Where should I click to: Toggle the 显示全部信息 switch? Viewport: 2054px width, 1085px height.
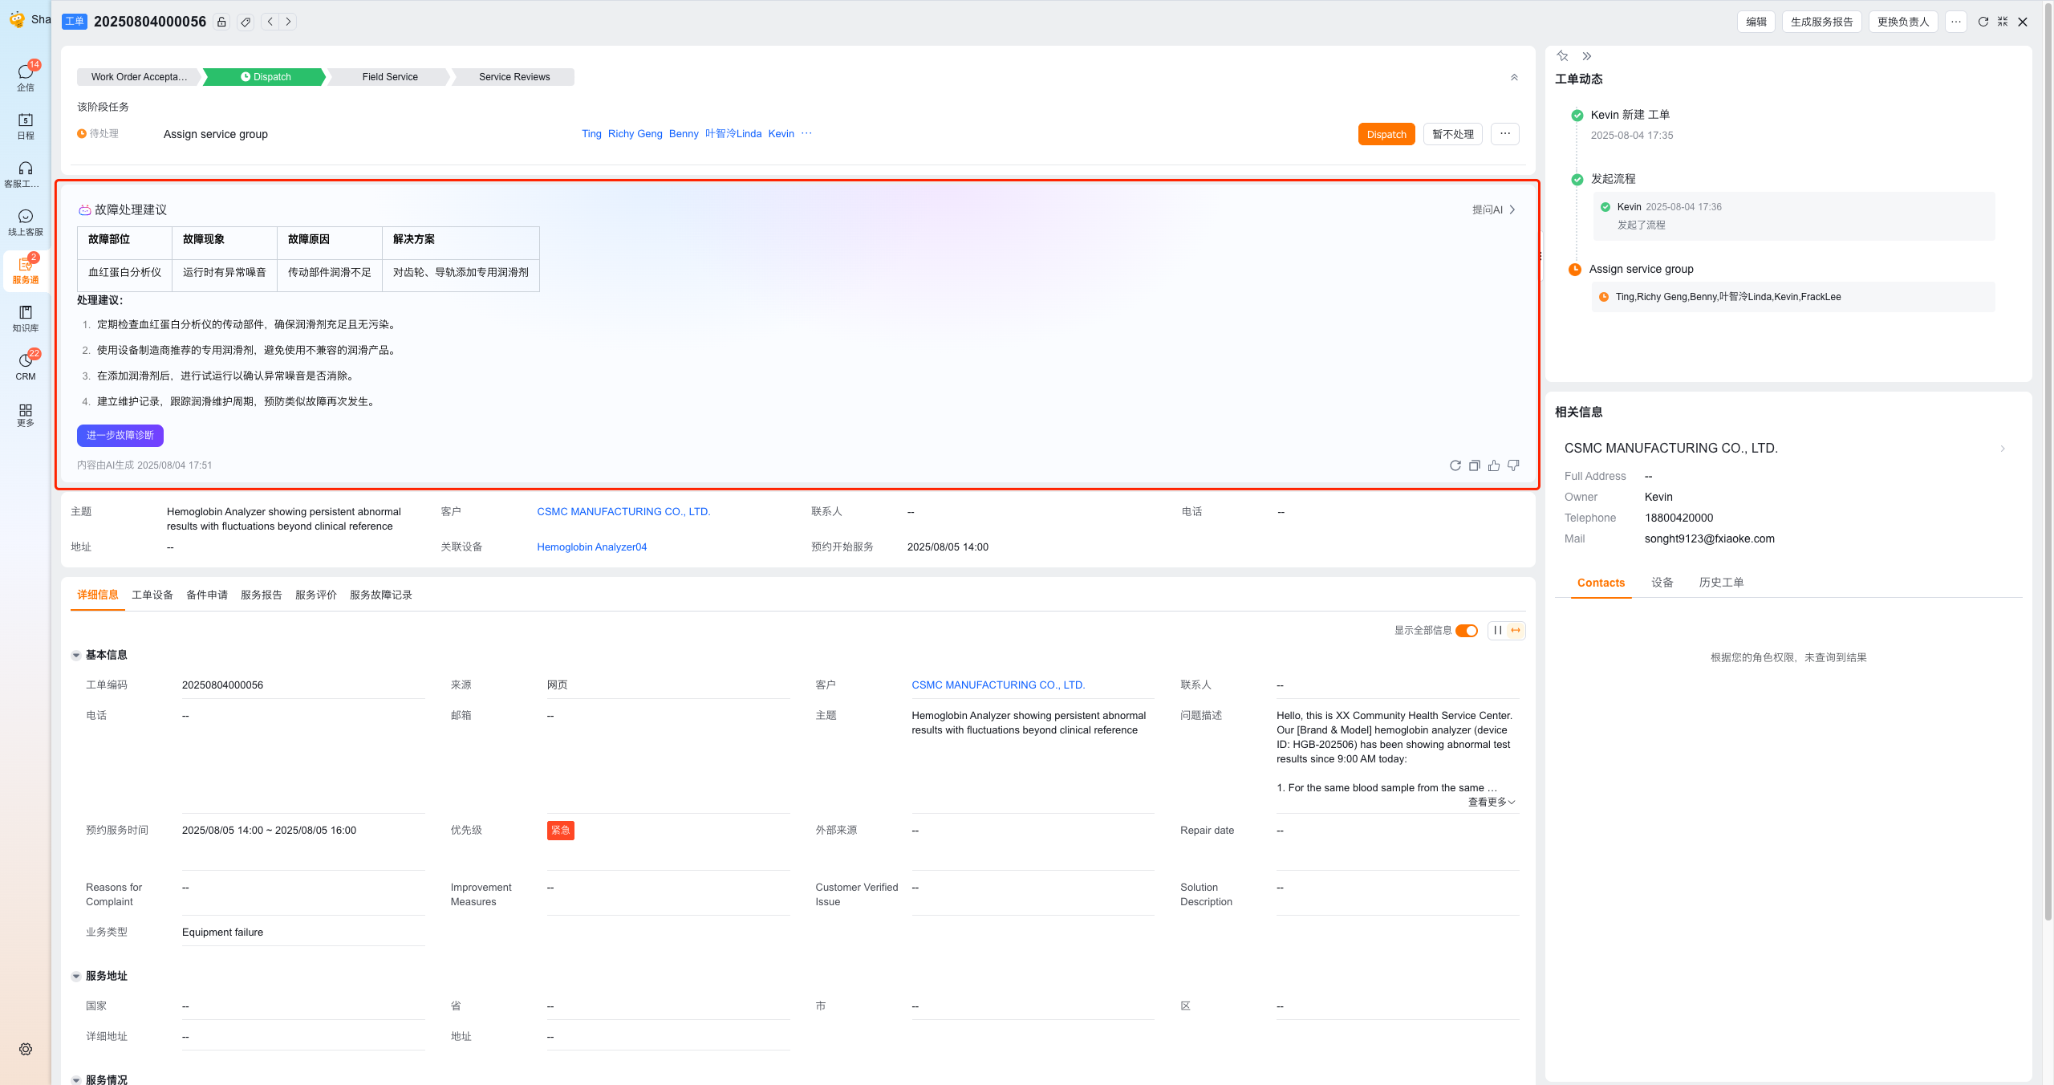[x=1466, y=631]
